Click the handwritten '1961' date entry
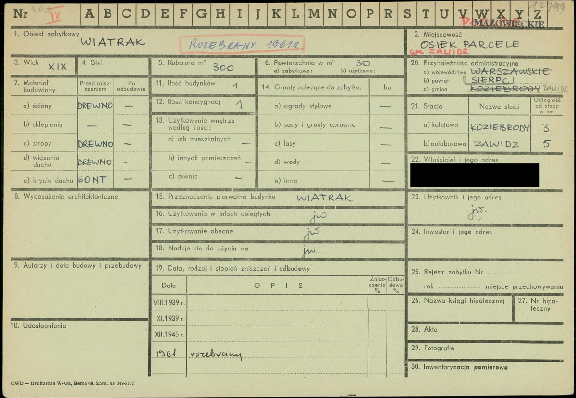The width and height of the screenshot is (576, 398). [166, 353]
